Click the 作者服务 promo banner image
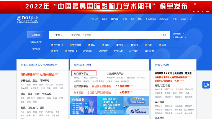212x119 pixels. (x=83, y=105)
